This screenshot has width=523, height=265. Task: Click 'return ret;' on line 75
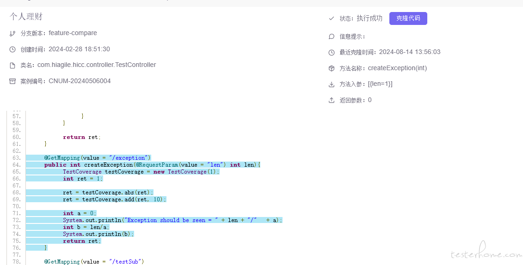82,241
